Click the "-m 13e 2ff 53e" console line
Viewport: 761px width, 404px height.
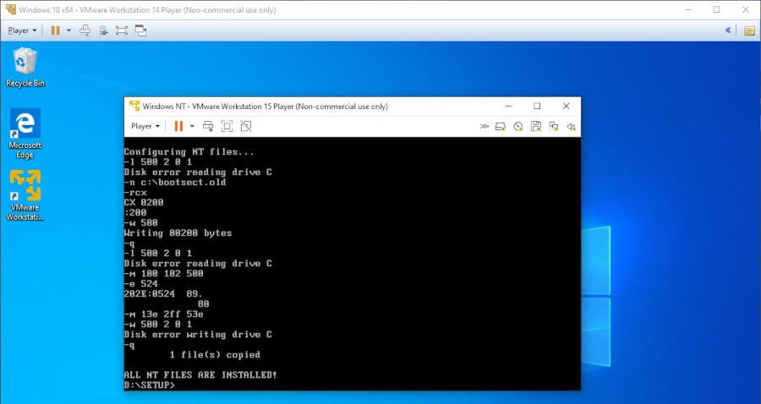163,314
